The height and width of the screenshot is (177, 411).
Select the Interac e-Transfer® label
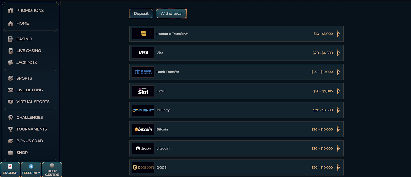point(172,34)
